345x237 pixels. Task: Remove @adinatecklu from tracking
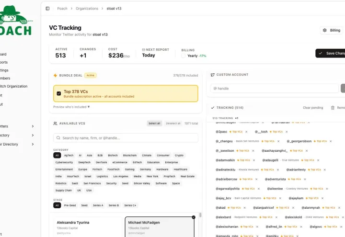(x=277, y=169)
